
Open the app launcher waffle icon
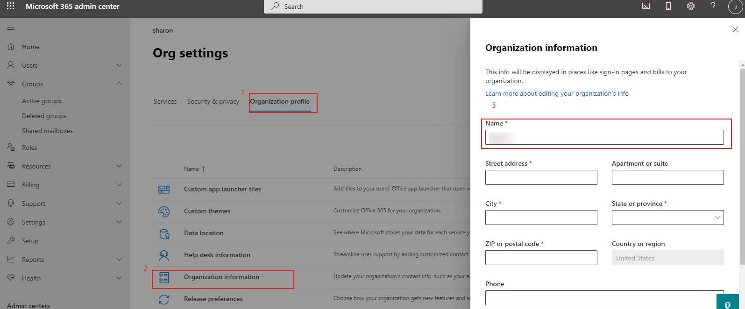10,6
